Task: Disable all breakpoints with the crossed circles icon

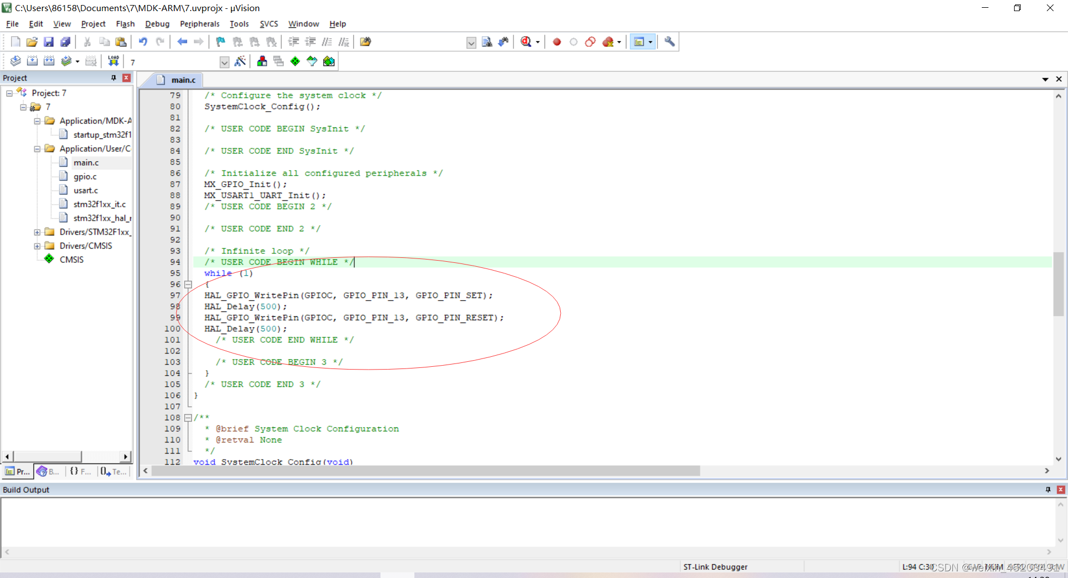Action: click(590, 42)
